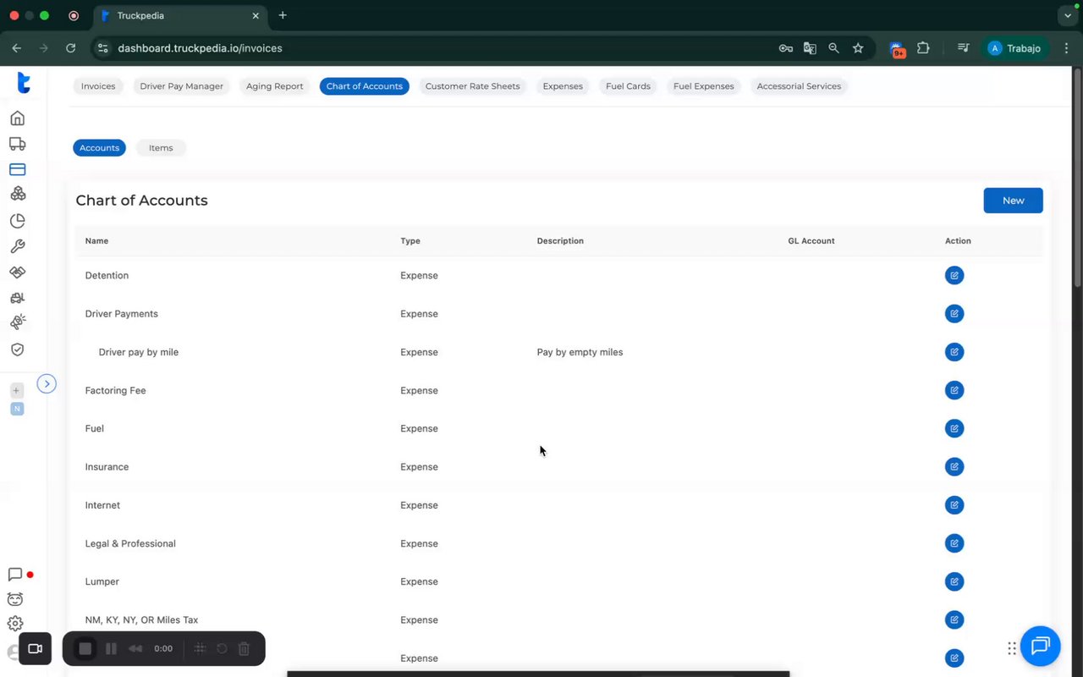Open the Home icon in the sidebar
This screenshot has height=677, width=1083.
coord(17,118)
